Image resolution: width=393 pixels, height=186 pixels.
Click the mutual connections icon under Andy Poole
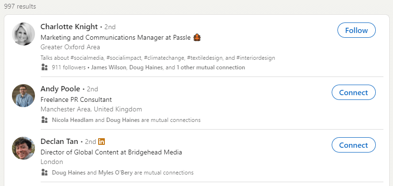pyautogui.click(x=45, y=120)
